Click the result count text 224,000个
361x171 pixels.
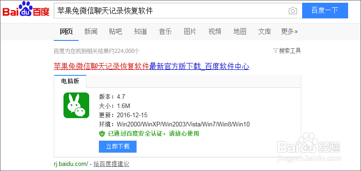[x=127, y=51]
